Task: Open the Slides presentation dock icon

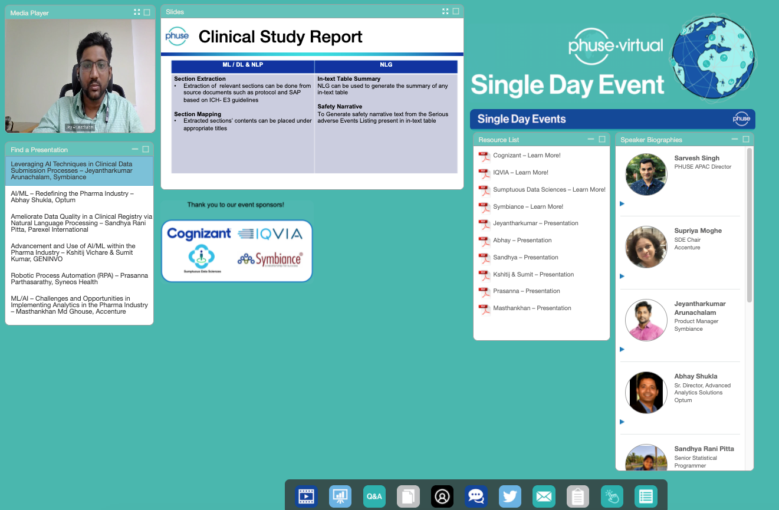Action: pyautogui.click(x=340, y=496)
